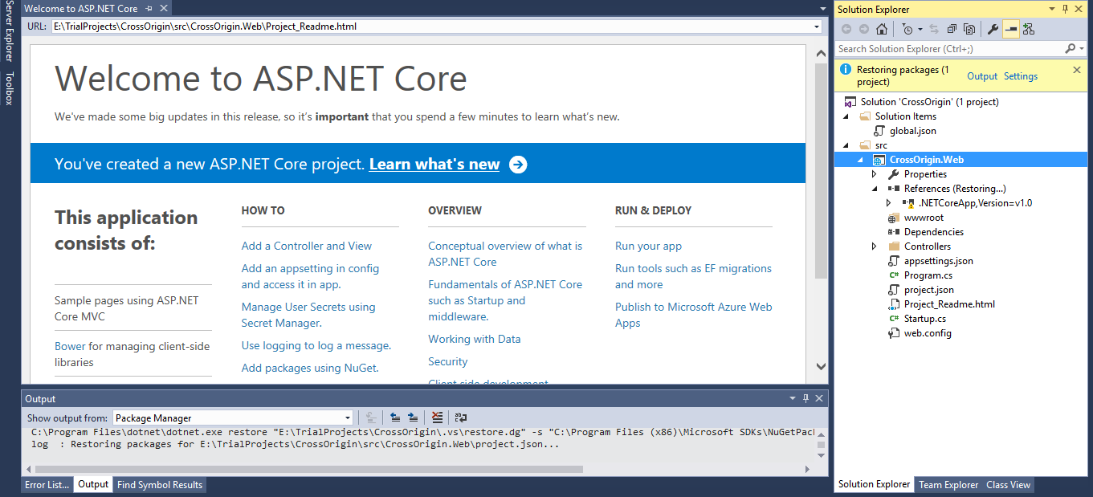Image resolution: width=1093 pixels, height=497 pixels.
Task: Click the wwwroot globe folder icon
Action: (x=893, y=218)
